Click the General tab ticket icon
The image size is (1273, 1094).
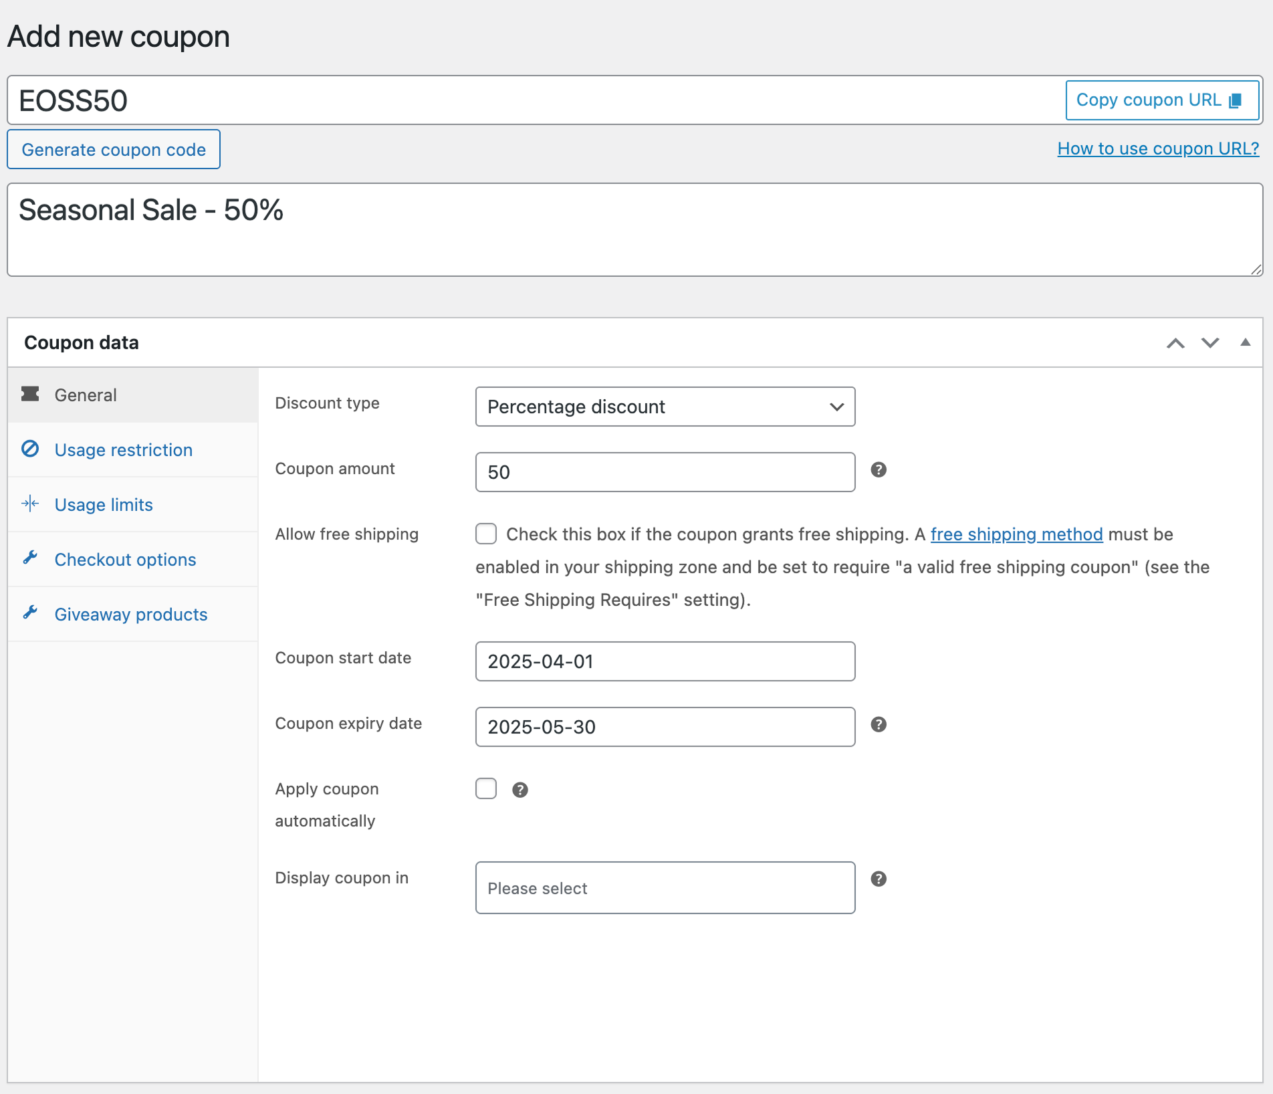30,394
